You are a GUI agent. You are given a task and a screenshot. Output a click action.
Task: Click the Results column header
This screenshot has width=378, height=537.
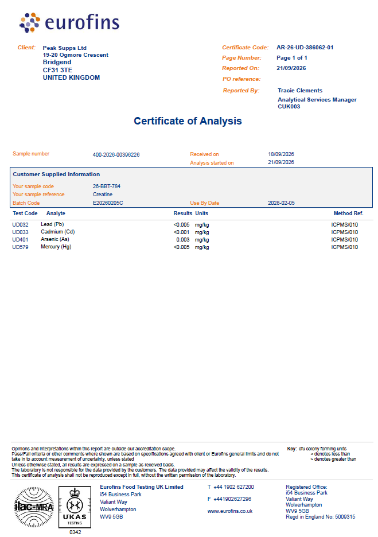click(x=183, y=213)
